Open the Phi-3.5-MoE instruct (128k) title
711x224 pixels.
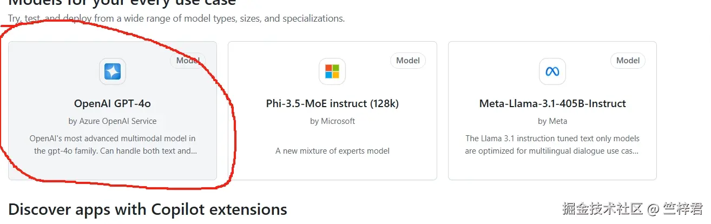pos(332,103)
